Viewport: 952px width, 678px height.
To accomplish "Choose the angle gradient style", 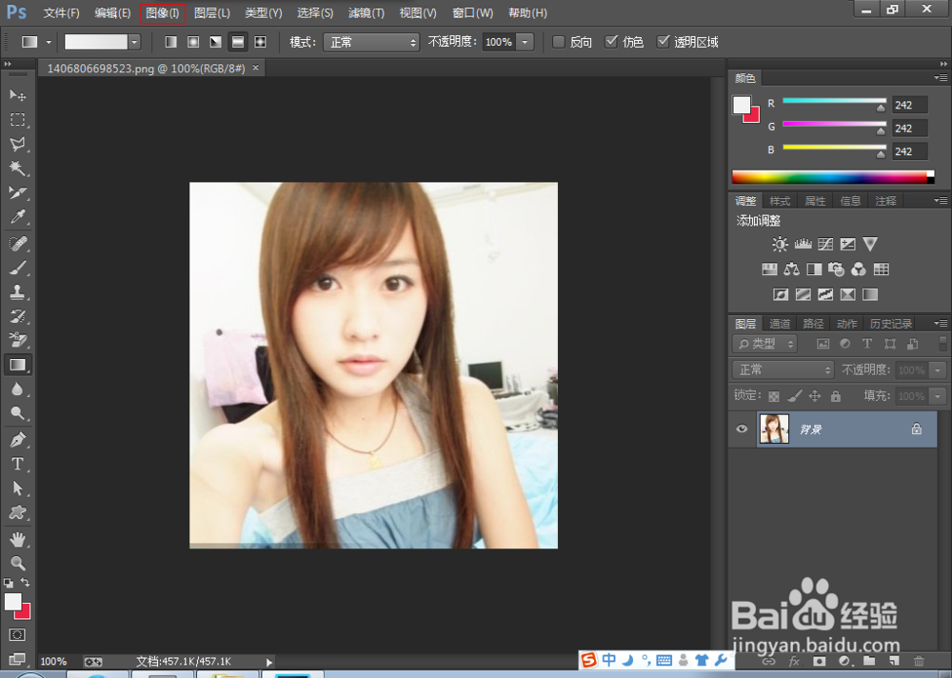I will pyautogui.click(x=215, y=42).
